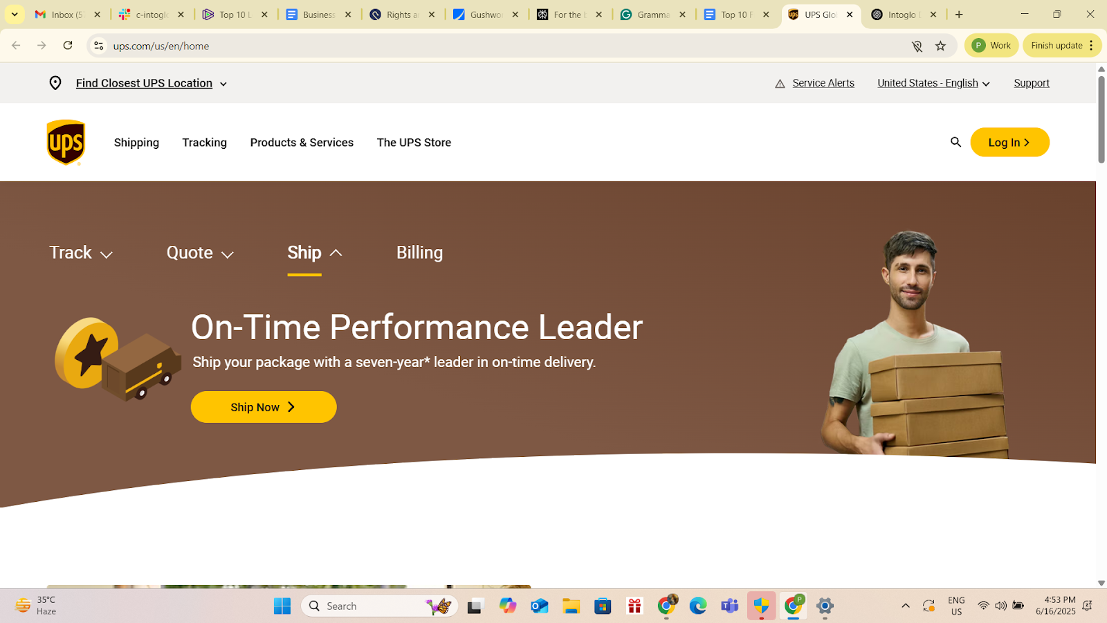Switch to the Grammarly tab
Screen dimensions: 1107x623
click(652, 15)
